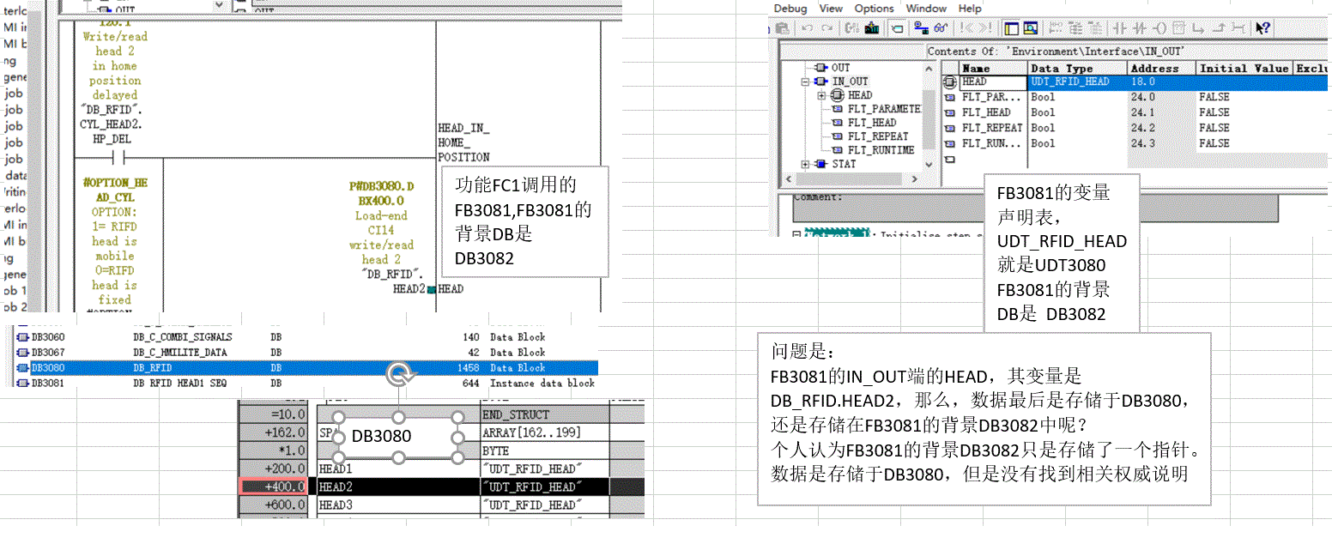Click FLT_REPEAT name in the variable table
The image size is (1332, 556).
992,129
